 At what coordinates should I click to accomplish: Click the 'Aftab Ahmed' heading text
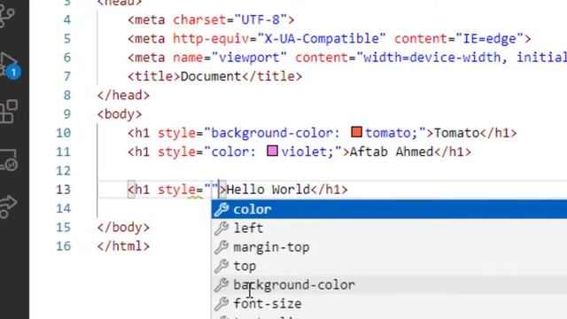click(392, 152)
